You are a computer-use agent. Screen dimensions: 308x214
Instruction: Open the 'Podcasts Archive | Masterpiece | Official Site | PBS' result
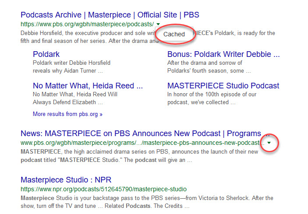(110, 15)
